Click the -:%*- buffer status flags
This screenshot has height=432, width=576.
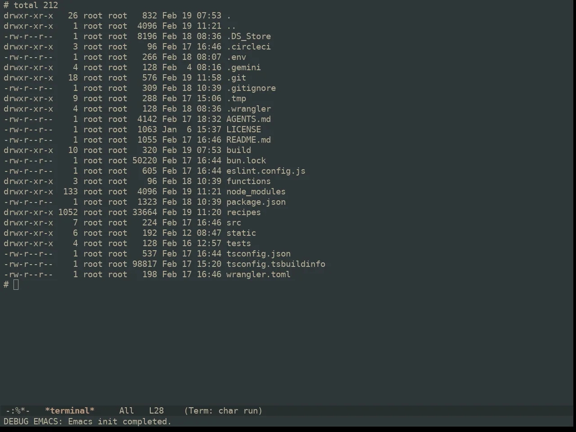18,410
